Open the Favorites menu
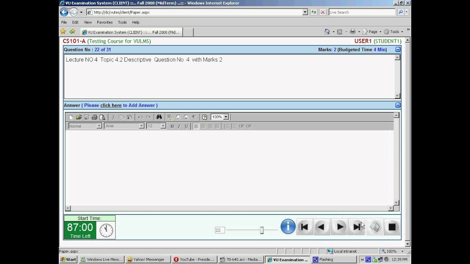Image resolution: width=470 pixels, height=264 pixels. pyautogui.click(x=105, y=22)
